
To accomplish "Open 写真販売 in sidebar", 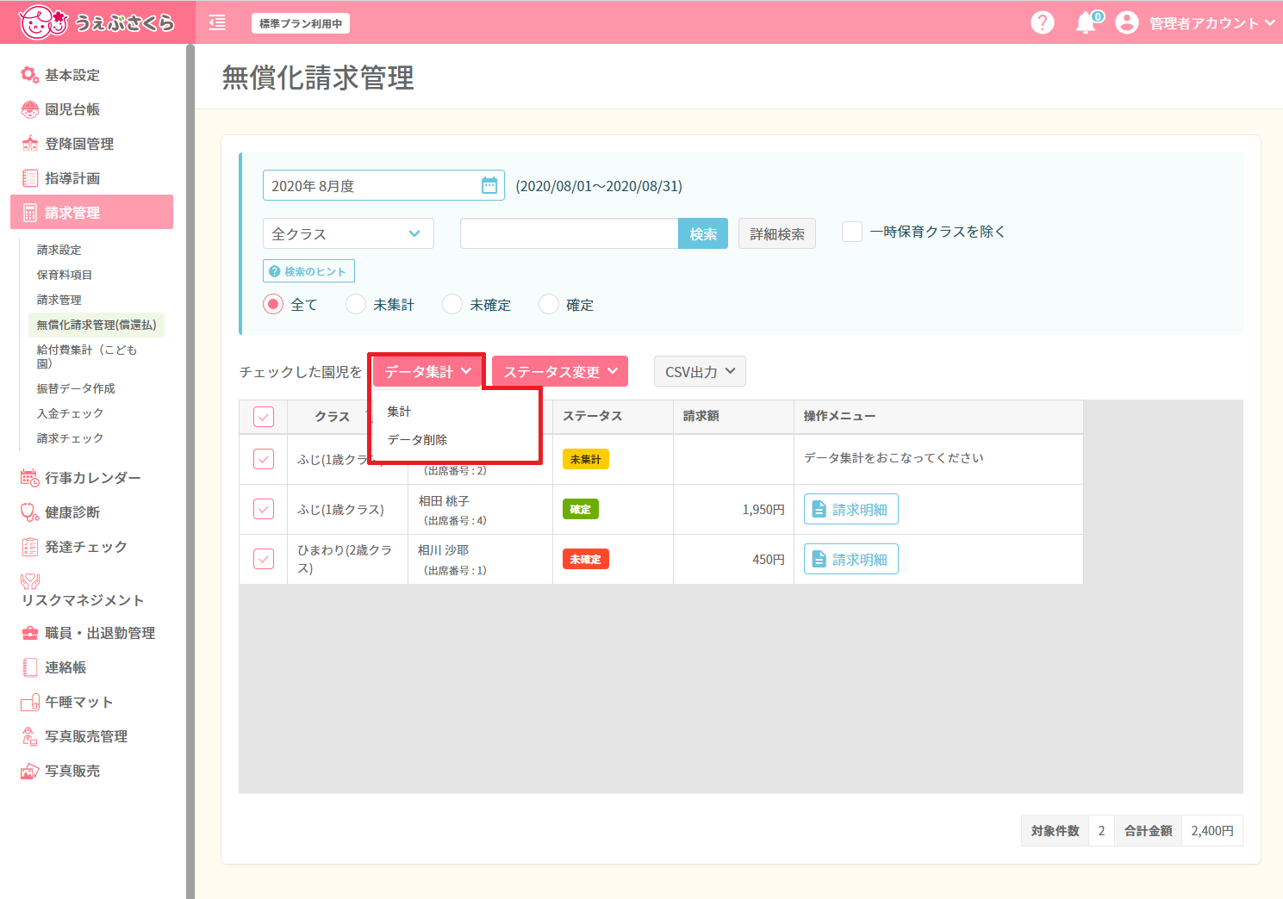I will click(x=72, y=771).
